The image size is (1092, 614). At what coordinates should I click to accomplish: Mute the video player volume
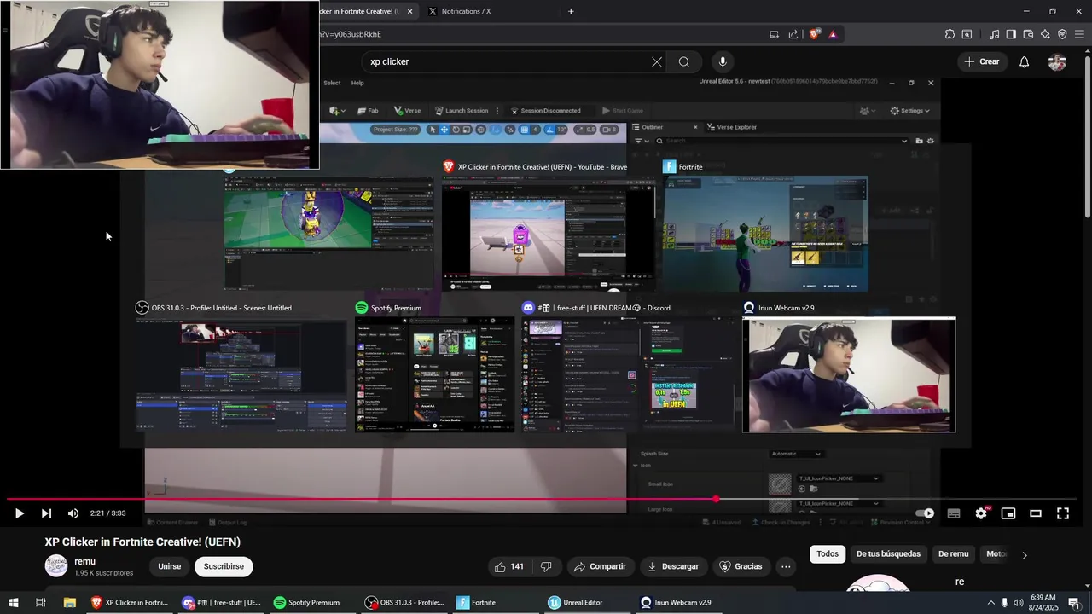73,513
